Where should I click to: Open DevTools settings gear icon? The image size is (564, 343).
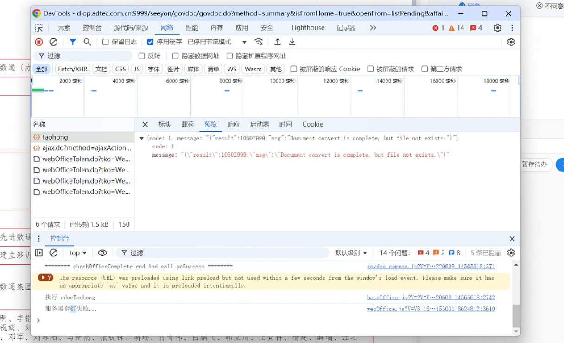click(497, 28)
